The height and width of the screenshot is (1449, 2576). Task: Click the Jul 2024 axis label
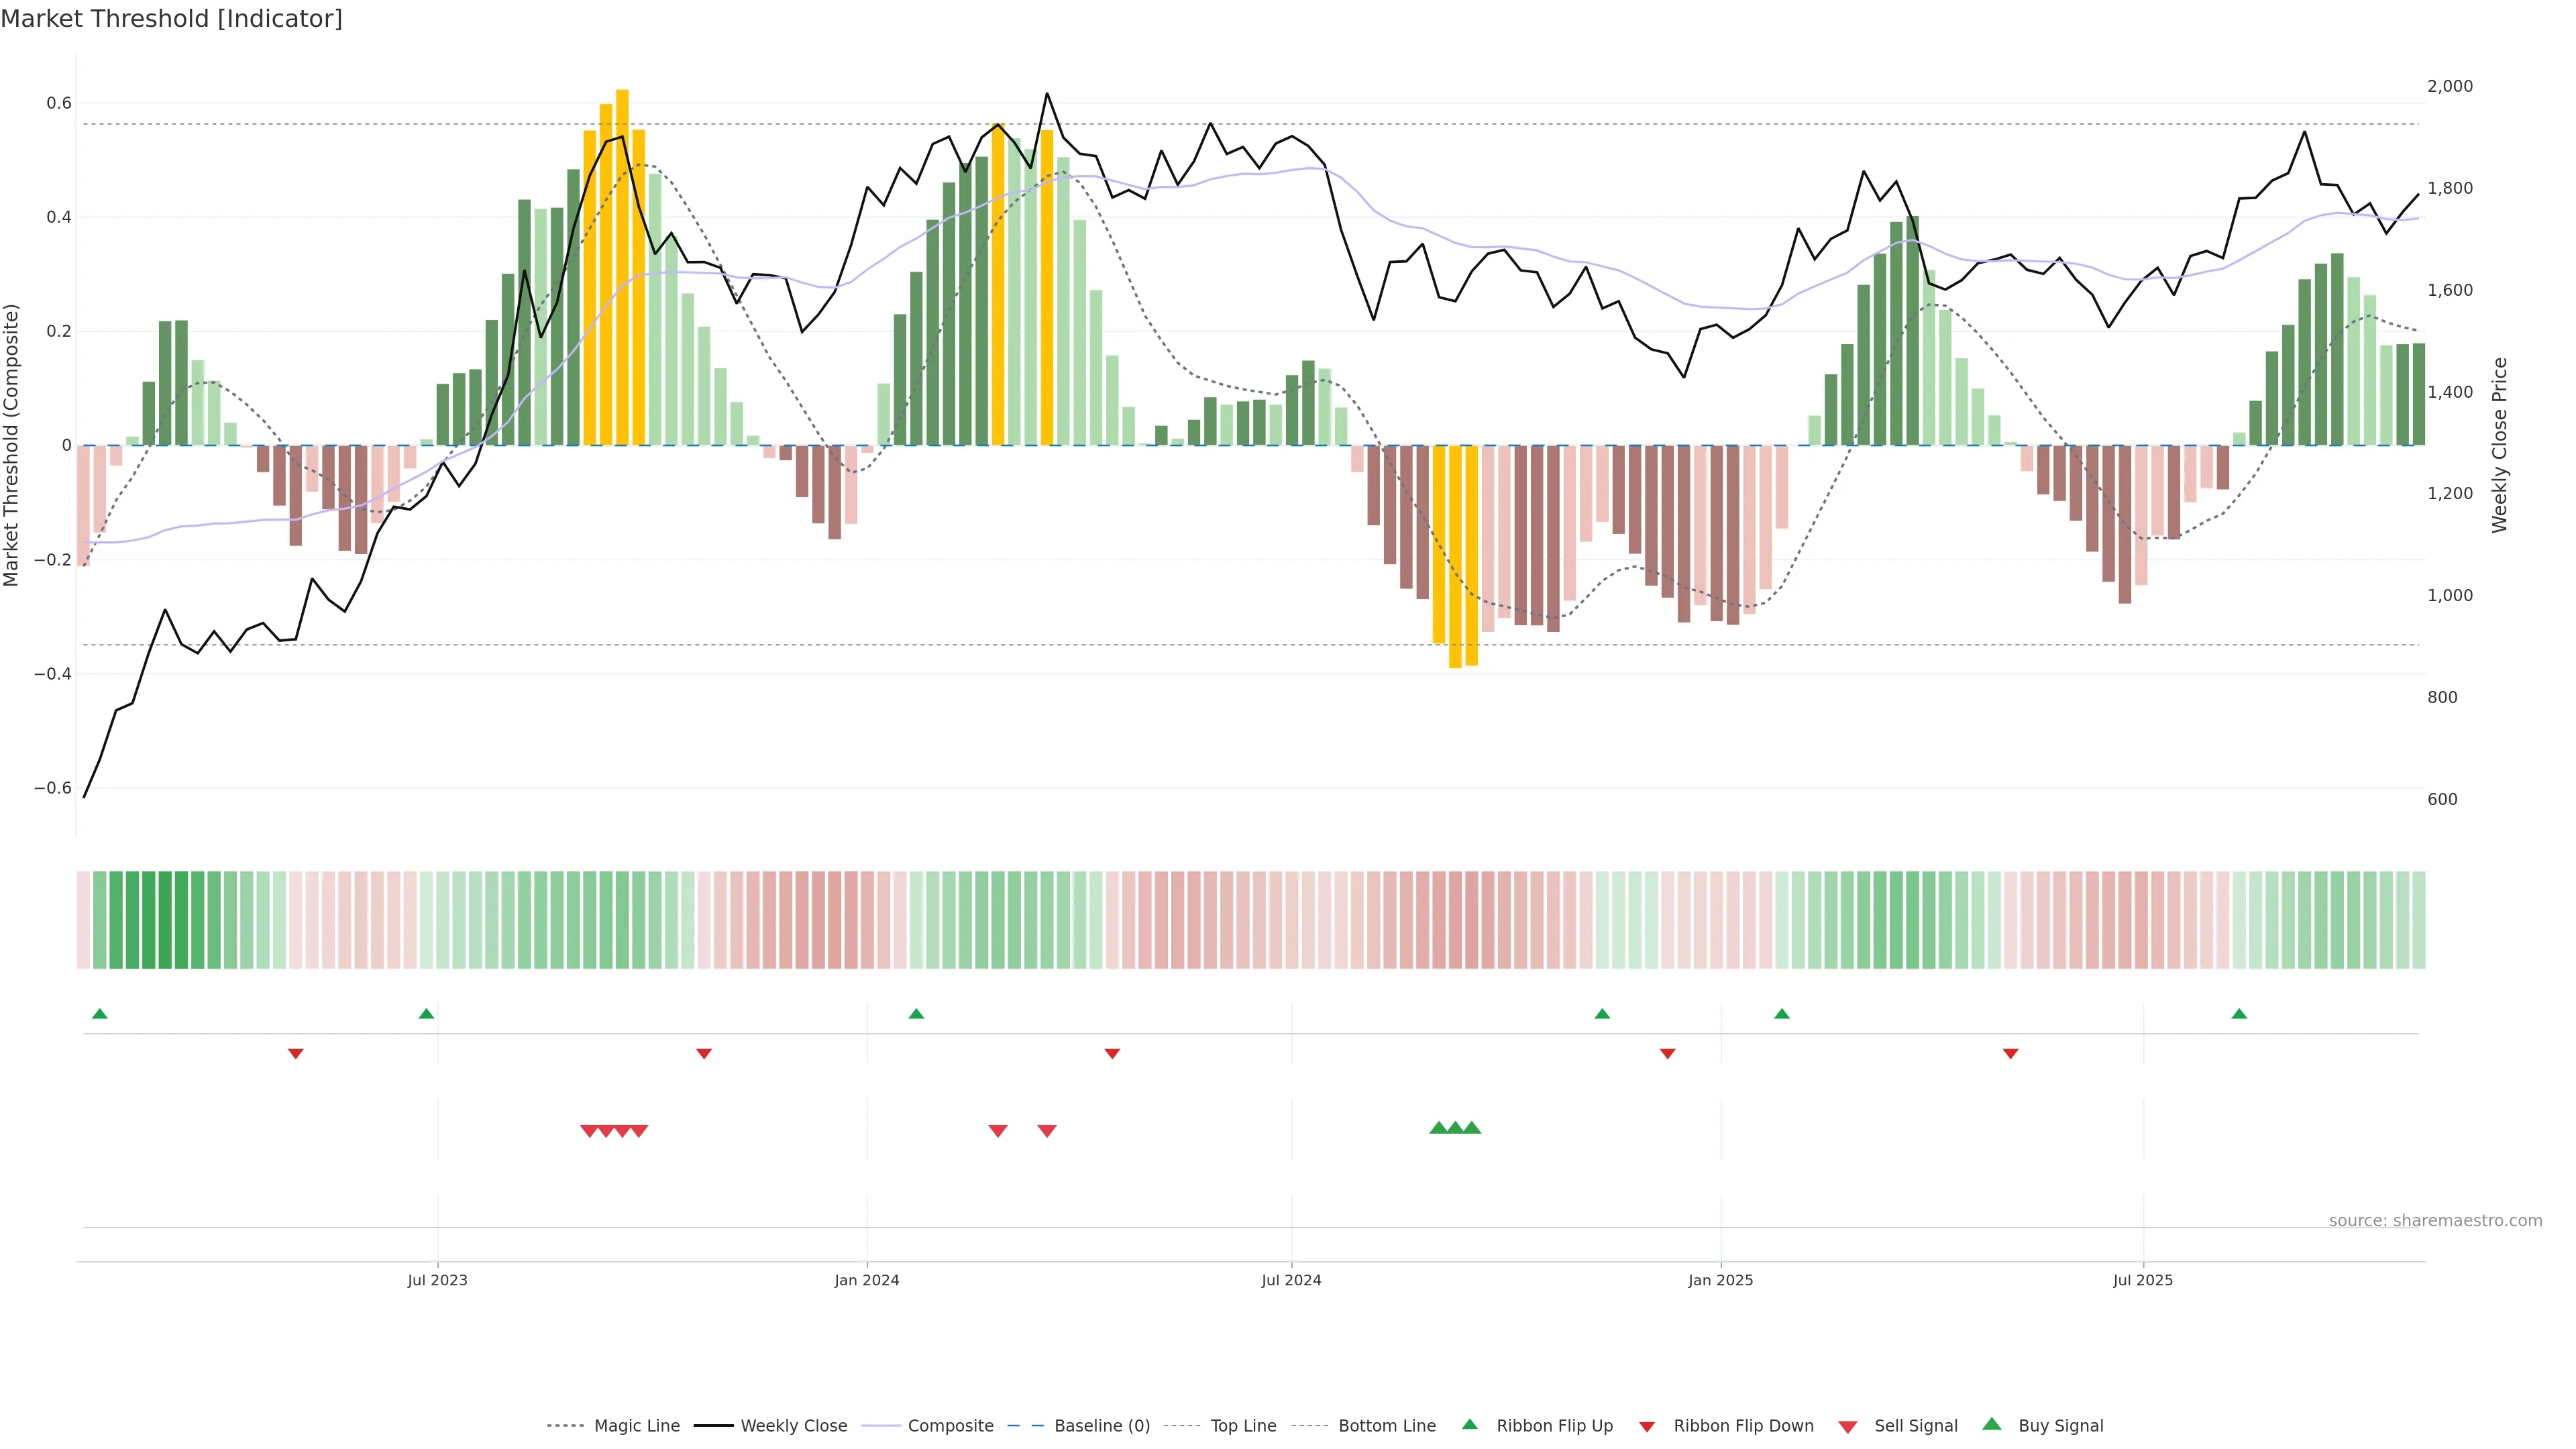coord(1291,1280)
